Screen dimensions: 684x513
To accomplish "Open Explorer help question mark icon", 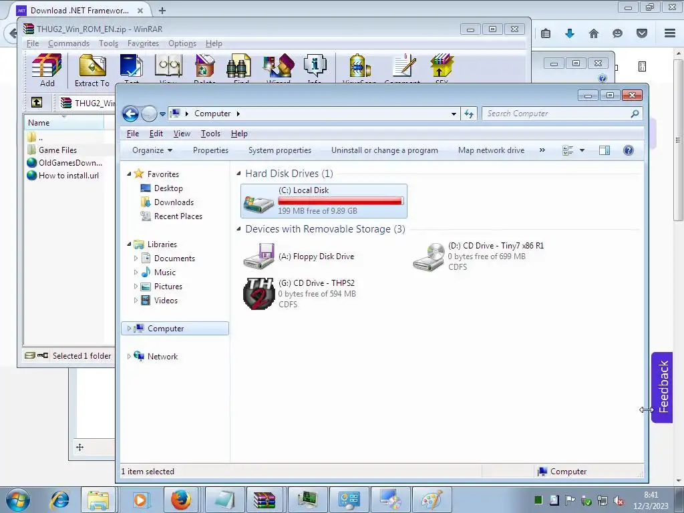I will pyautogui.click(x=628, y=150).
